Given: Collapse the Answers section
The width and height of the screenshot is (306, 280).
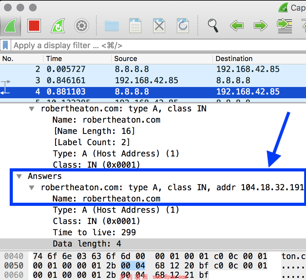Looking at the screenshot, I should (19, 176).
